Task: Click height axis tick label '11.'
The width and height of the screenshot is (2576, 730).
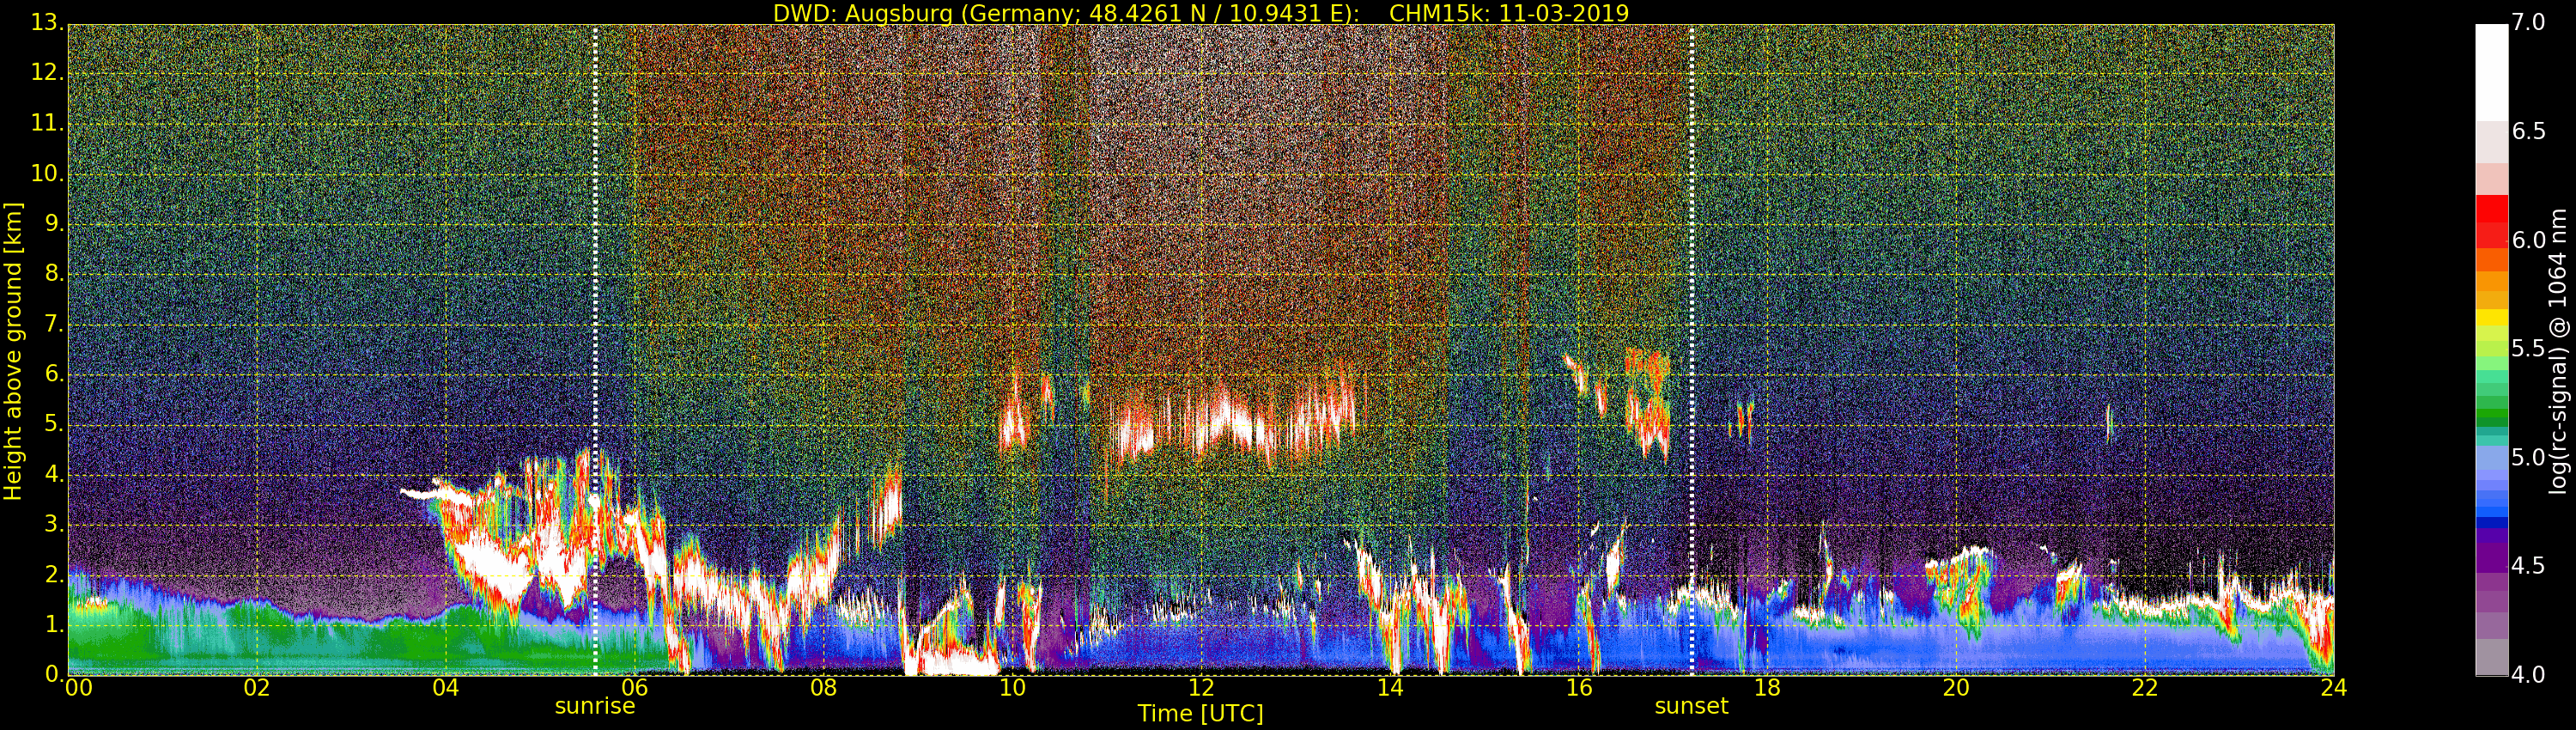Action: tap(47, 122)
